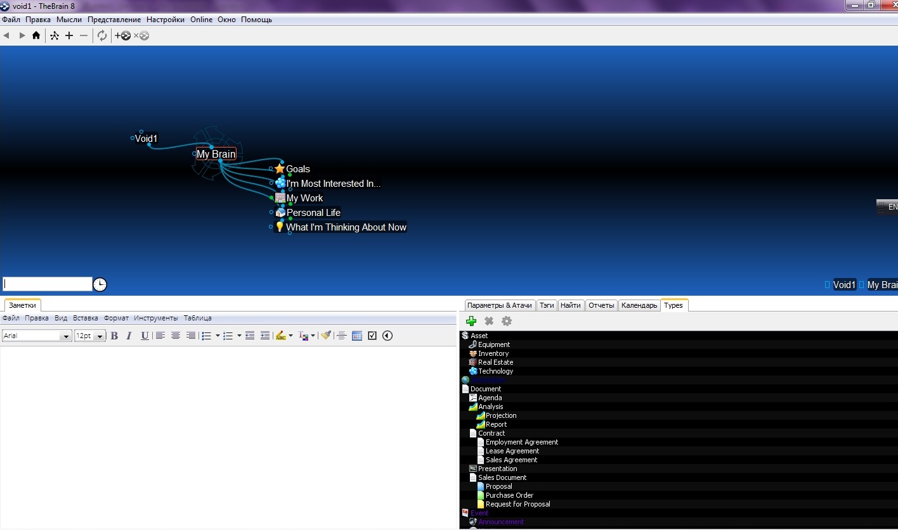Click the minus collapse icon in top toolbar
Viewport: 898px width, 530px height.
point(84,35)
